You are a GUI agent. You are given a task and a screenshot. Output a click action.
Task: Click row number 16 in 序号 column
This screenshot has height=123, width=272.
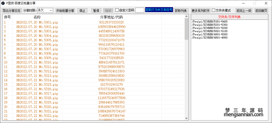coord(6,89)
